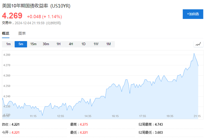Show the 1D chart interval
Screen dimensions: 204x140
pyautogui.click(x=83, y=44)
